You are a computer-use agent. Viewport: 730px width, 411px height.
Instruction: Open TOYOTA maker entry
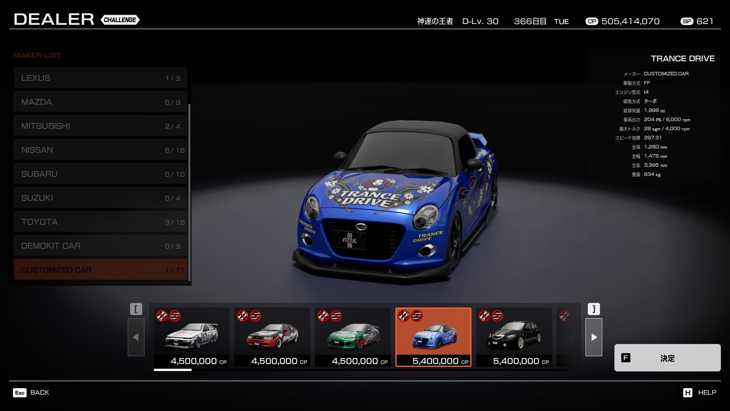pos(100,221)
